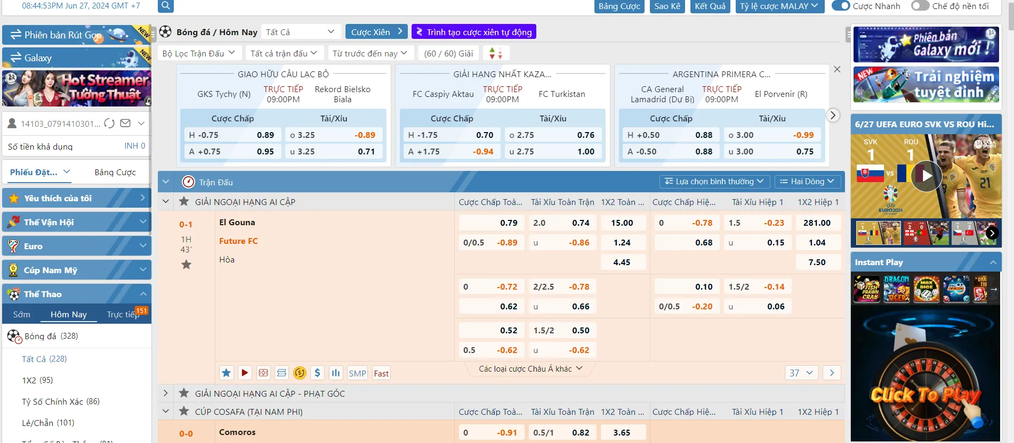Open the live stream play icon for El Gouna match
Viewport: 1014px width, 443px height.
(x=245, y=373)
